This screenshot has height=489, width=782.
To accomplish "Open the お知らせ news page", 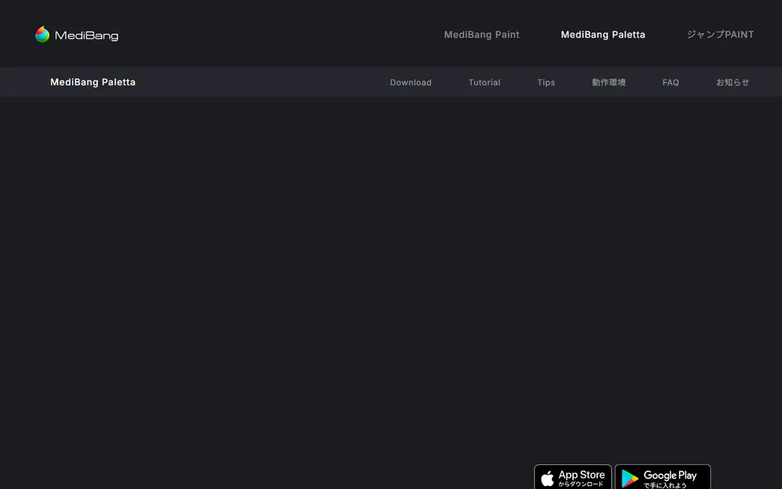I will pyautogui.click(x=732, y=82).
